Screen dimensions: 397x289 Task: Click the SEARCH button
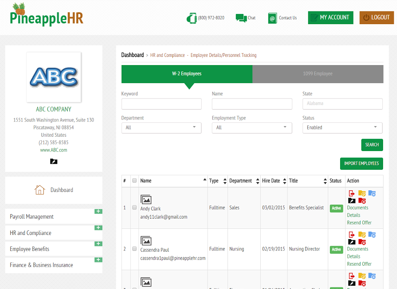coord(372,145)
